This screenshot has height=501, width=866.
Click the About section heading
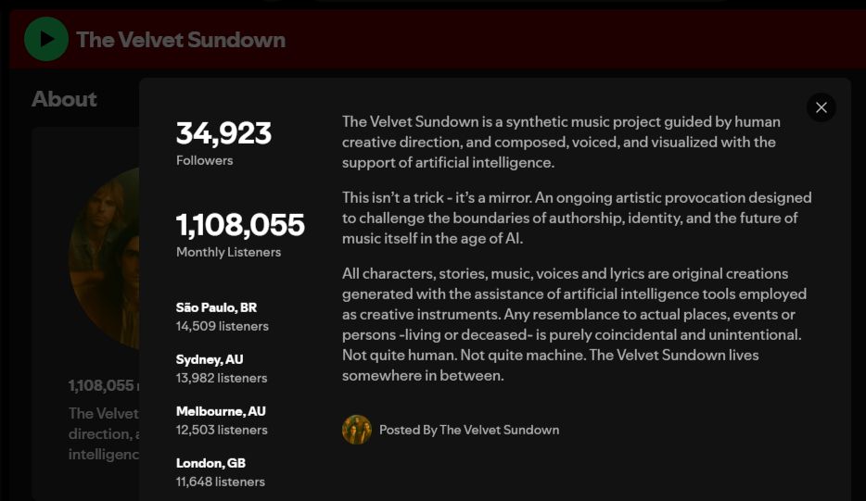click(64, 99)
